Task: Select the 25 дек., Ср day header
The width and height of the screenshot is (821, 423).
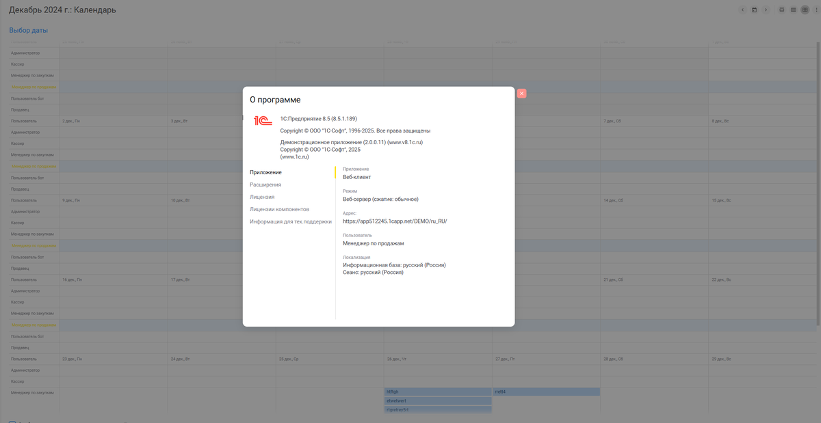Action: (x=289, y=359)
